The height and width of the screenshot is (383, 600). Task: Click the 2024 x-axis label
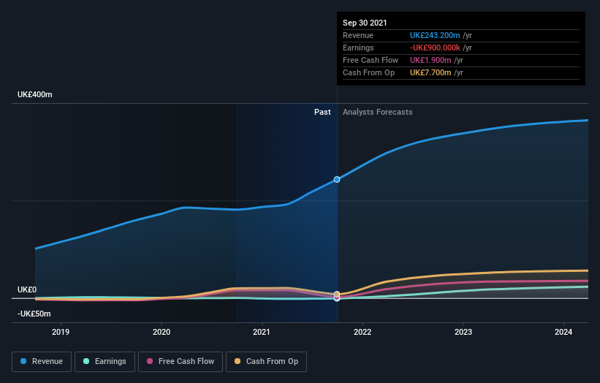(x=563, y=332)
